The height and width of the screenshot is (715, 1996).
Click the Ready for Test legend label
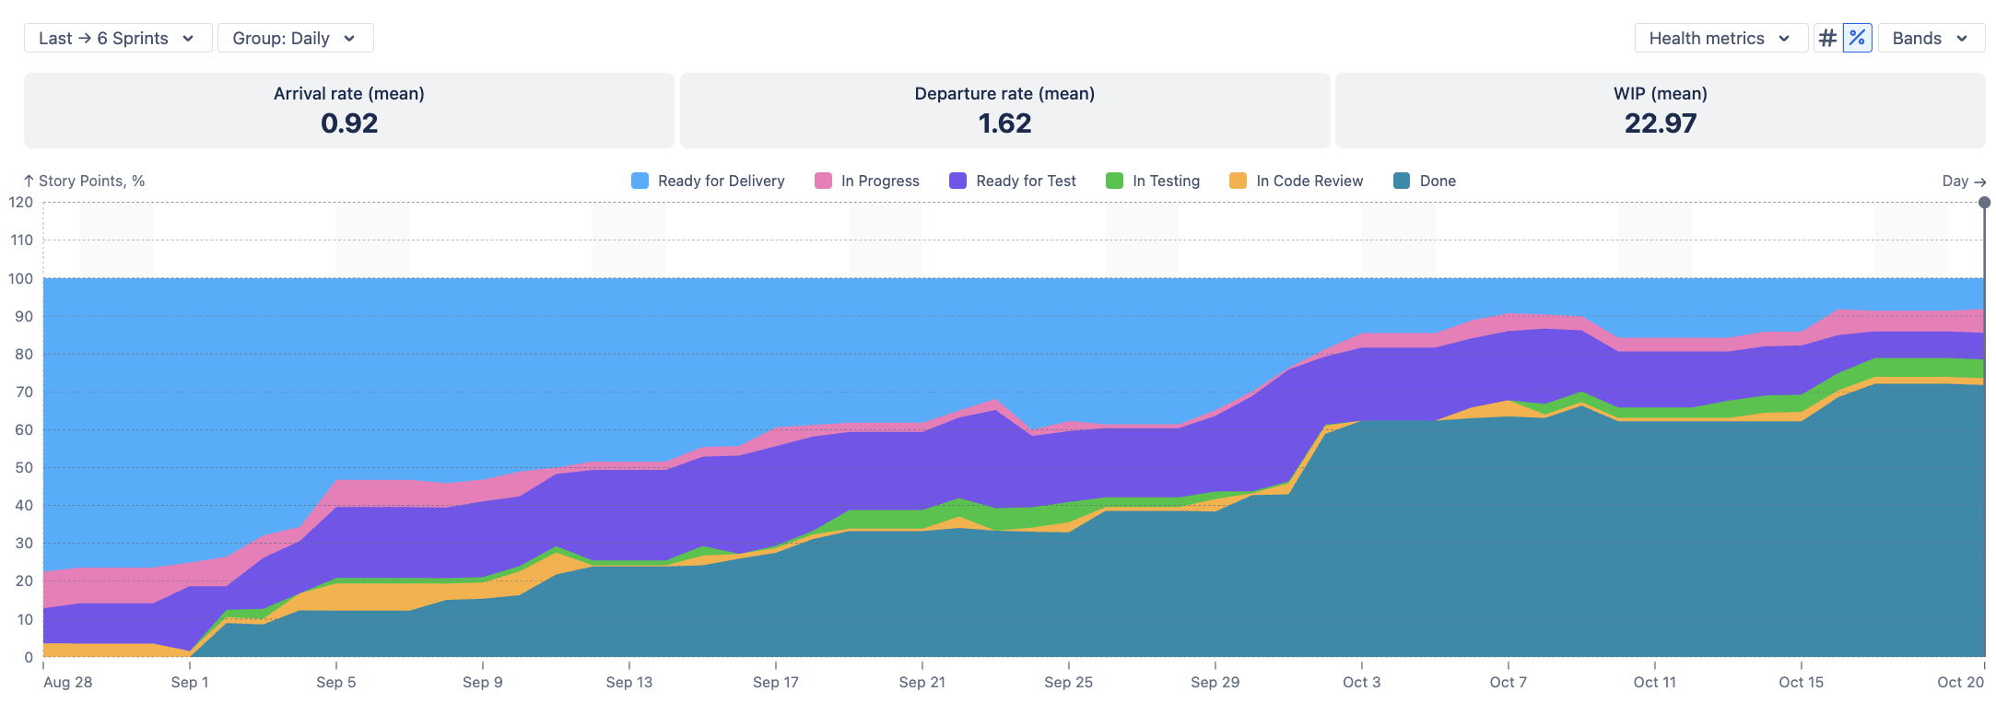(x=1026, y=181)
